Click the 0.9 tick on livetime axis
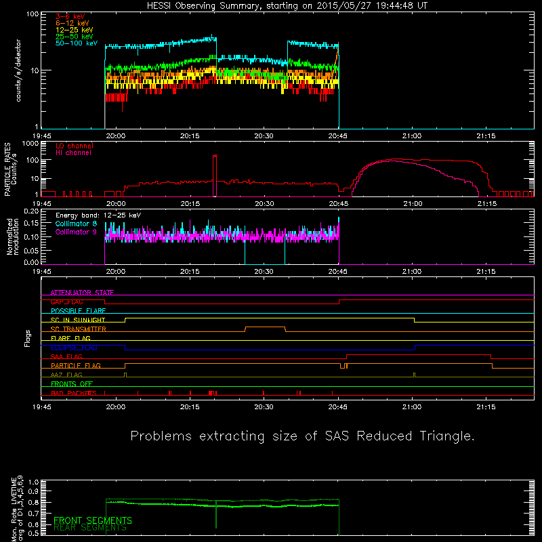Viewport: 542px width, 542px height. coord(33,491)
